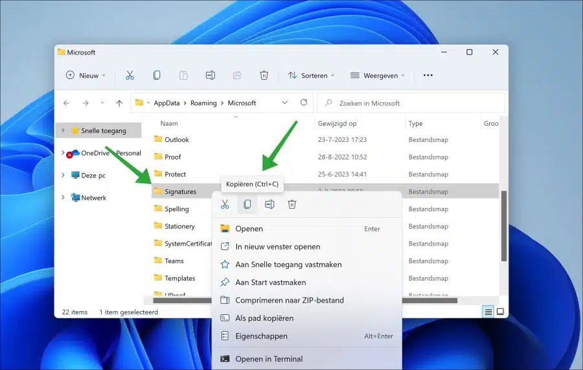Select the Signatures folder row
The height and width of the screenshot is (370, 583).
[x=325, y=191]
